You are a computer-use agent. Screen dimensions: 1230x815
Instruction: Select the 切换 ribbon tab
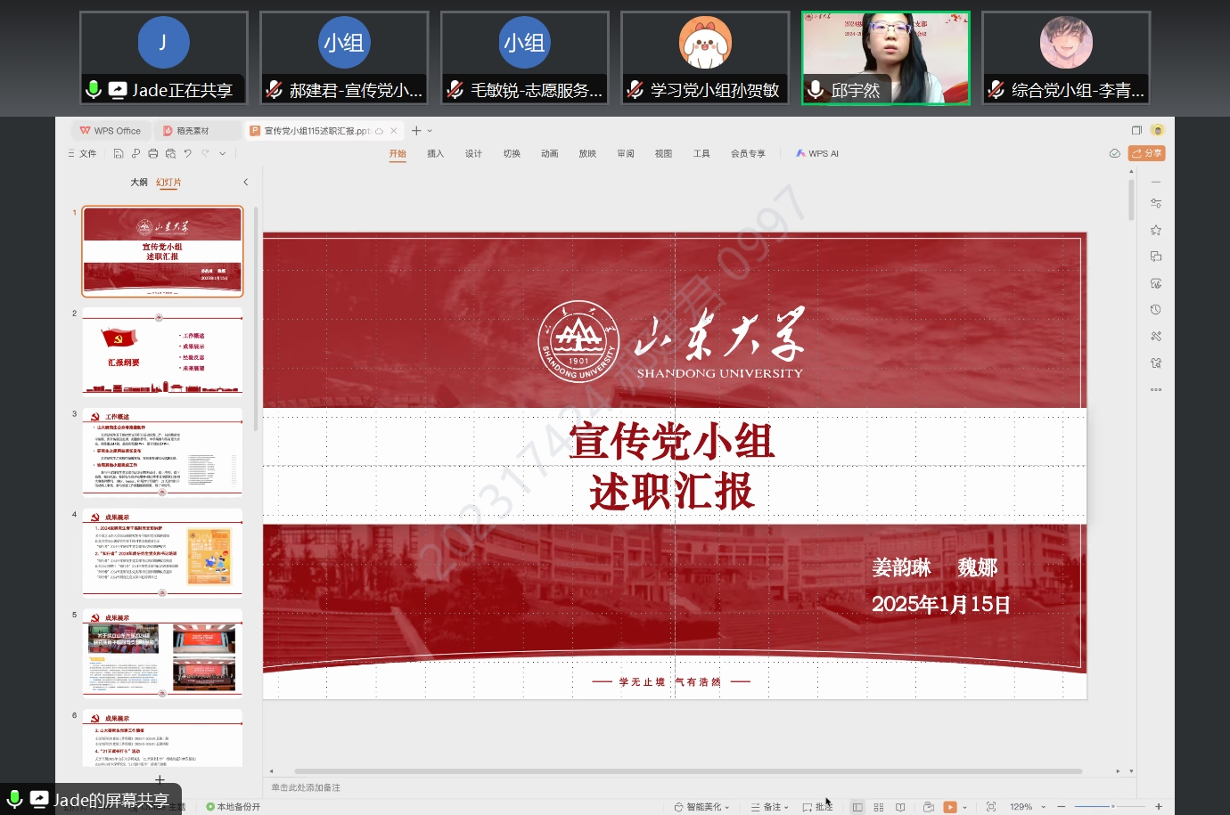(x=512, y=153)
